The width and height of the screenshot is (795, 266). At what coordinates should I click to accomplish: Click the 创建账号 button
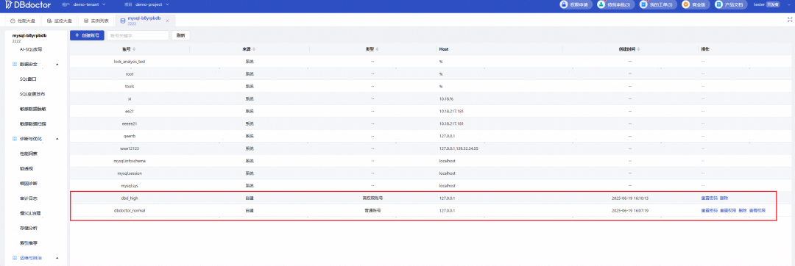point(87,35)
